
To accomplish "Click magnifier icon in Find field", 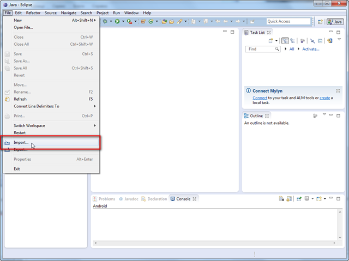I will (277, 49).
